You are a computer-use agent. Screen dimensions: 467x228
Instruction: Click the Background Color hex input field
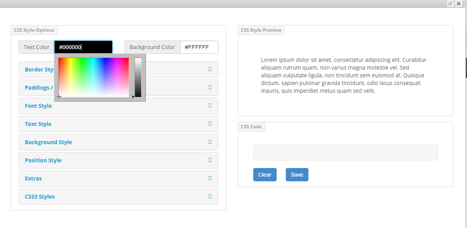[199, 47]
